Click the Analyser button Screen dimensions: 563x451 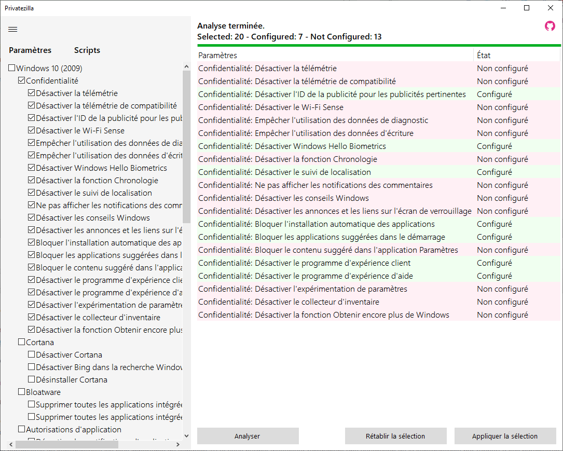click(x=248, y=436)
